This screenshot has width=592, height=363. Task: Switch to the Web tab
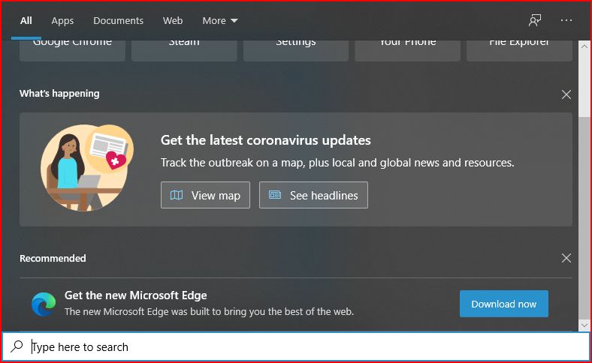point(173,21)
